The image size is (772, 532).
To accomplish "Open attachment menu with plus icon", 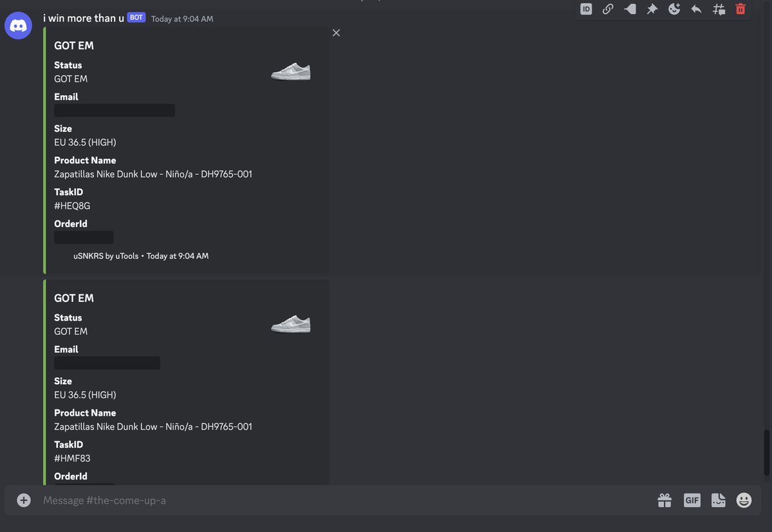I will [24, 500].
